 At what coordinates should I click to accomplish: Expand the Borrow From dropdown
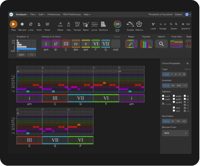click(x=175, y=133)
